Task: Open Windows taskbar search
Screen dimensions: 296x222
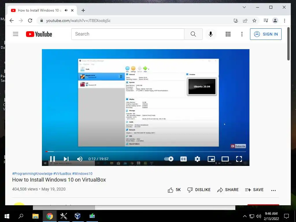Action: (x=21, y=216)
